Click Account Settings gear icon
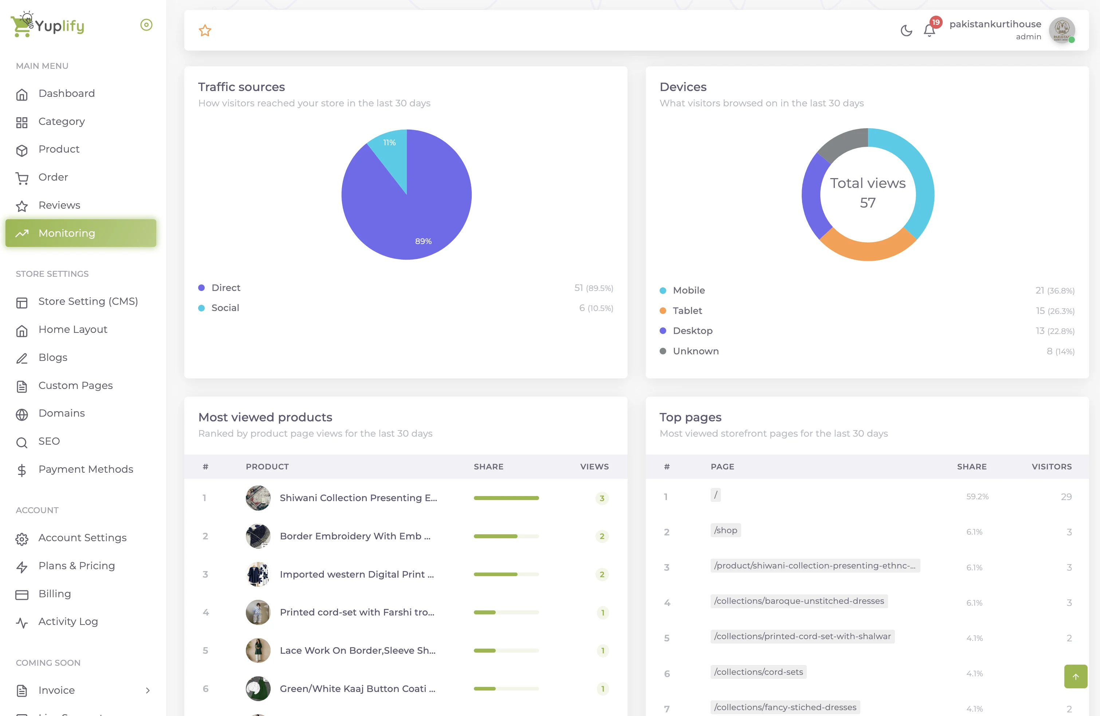This screenshot has height=716, width=1100. [22, 539]
